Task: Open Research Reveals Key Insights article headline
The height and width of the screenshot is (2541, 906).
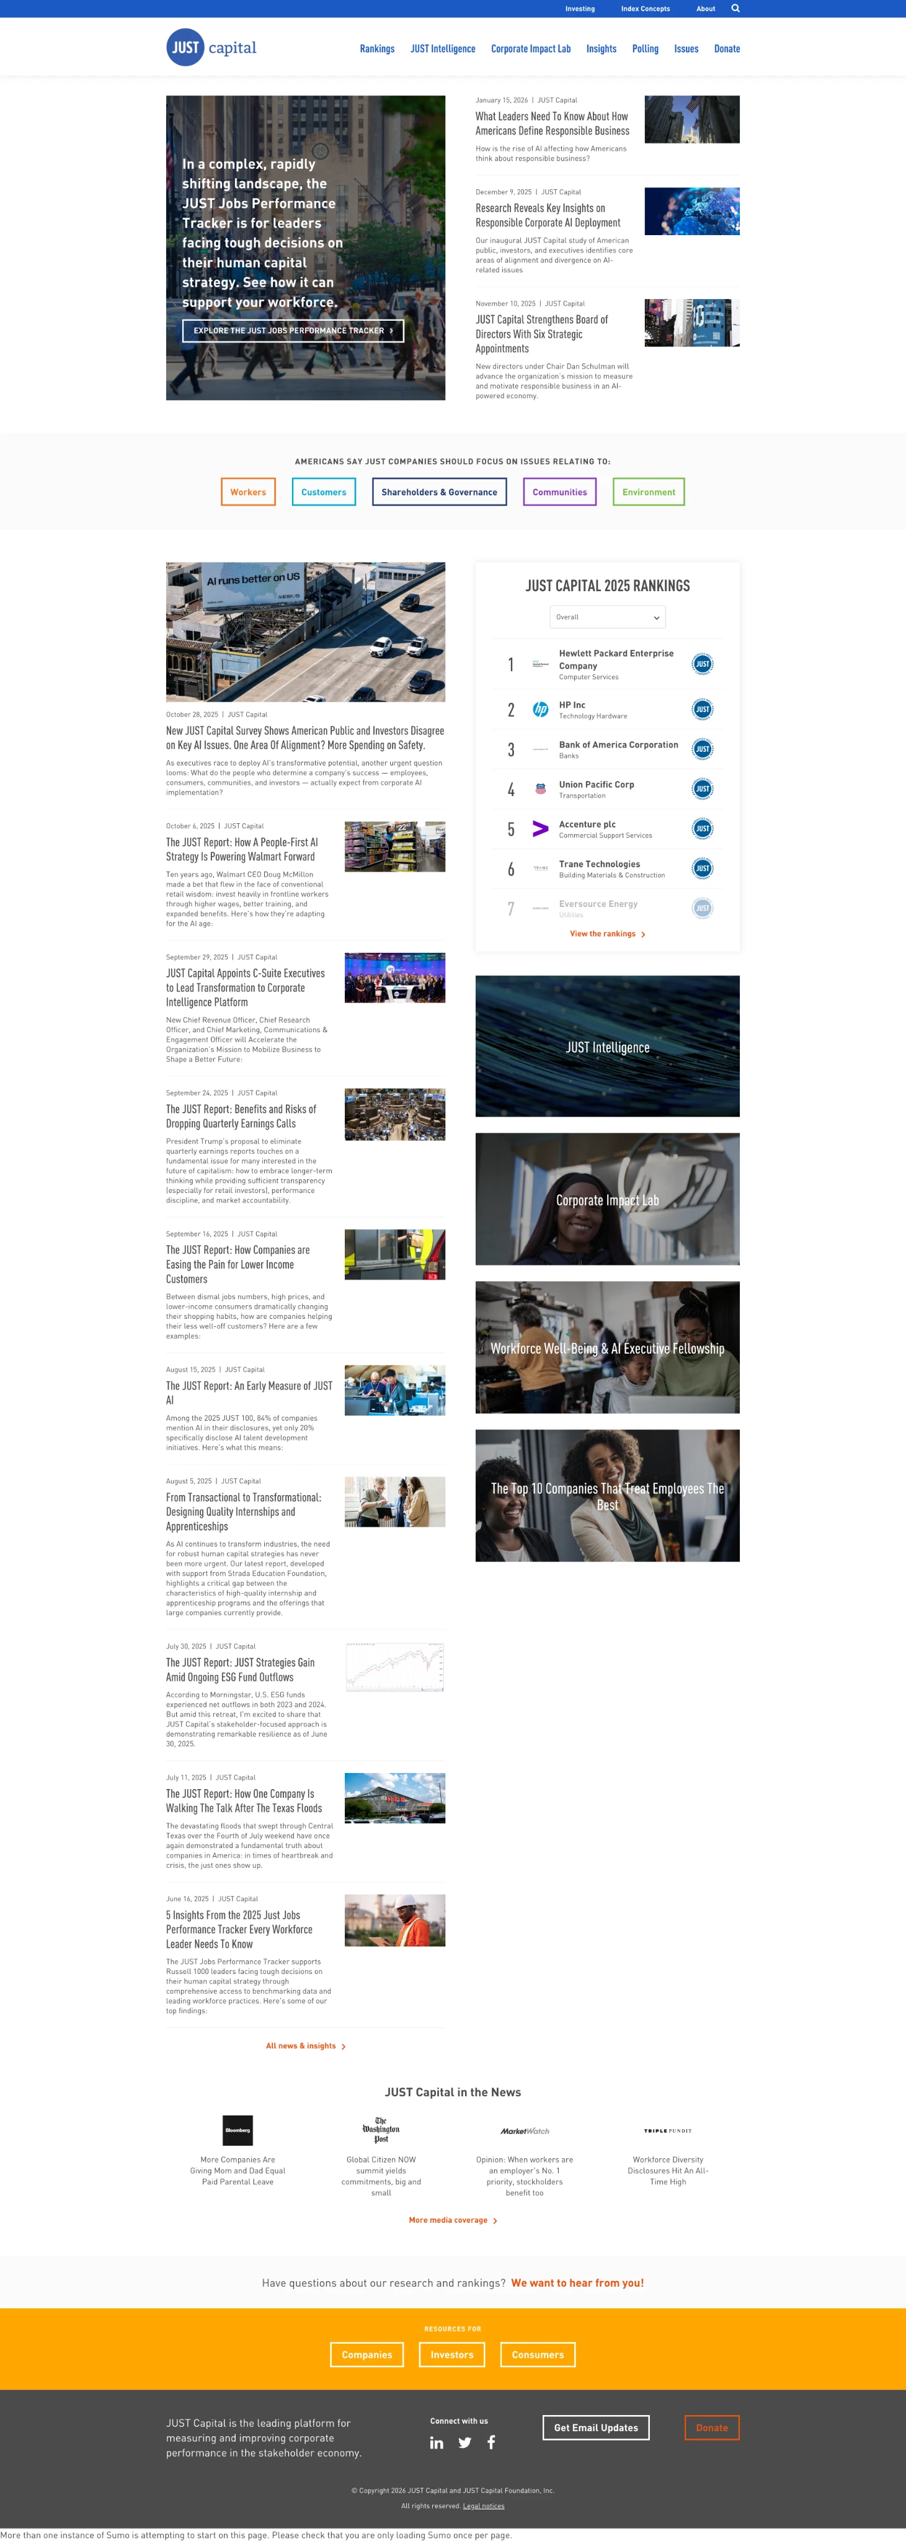Action: [548, 215]
